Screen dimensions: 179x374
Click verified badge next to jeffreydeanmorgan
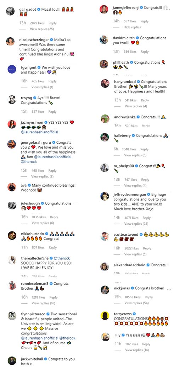[148, 194]
